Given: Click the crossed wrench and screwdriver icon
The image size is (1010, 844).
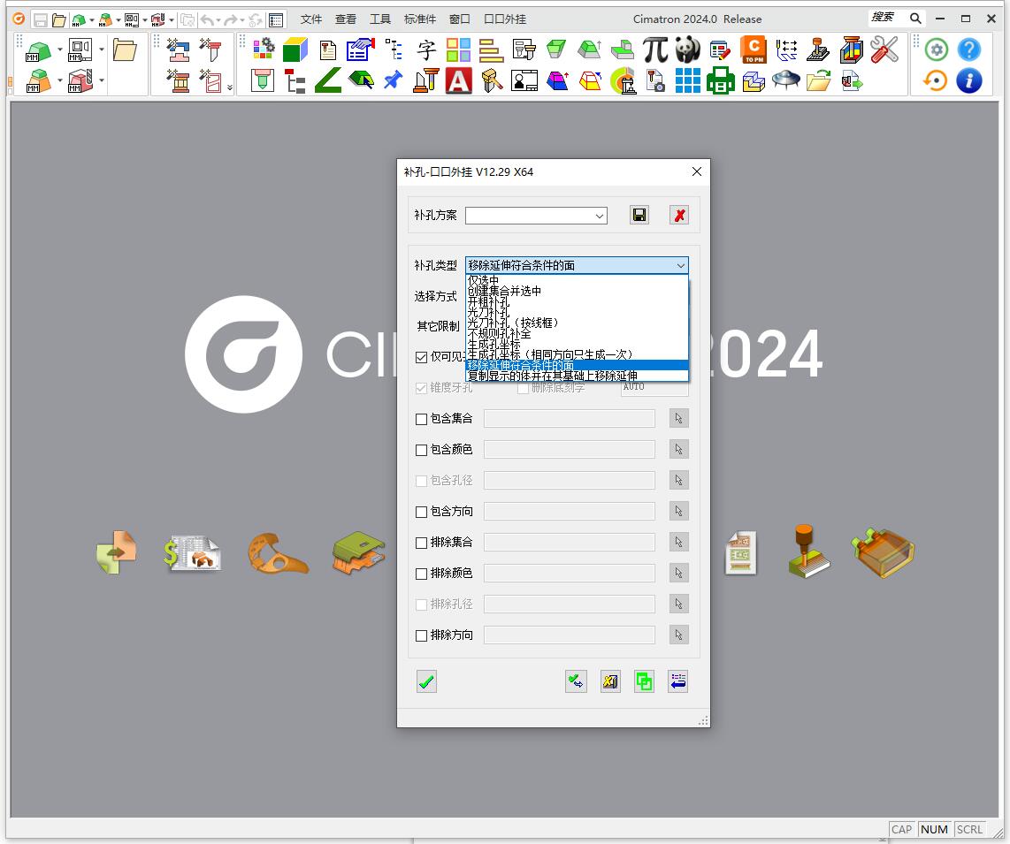Looking at the screenshot, I should pos(884,49).
